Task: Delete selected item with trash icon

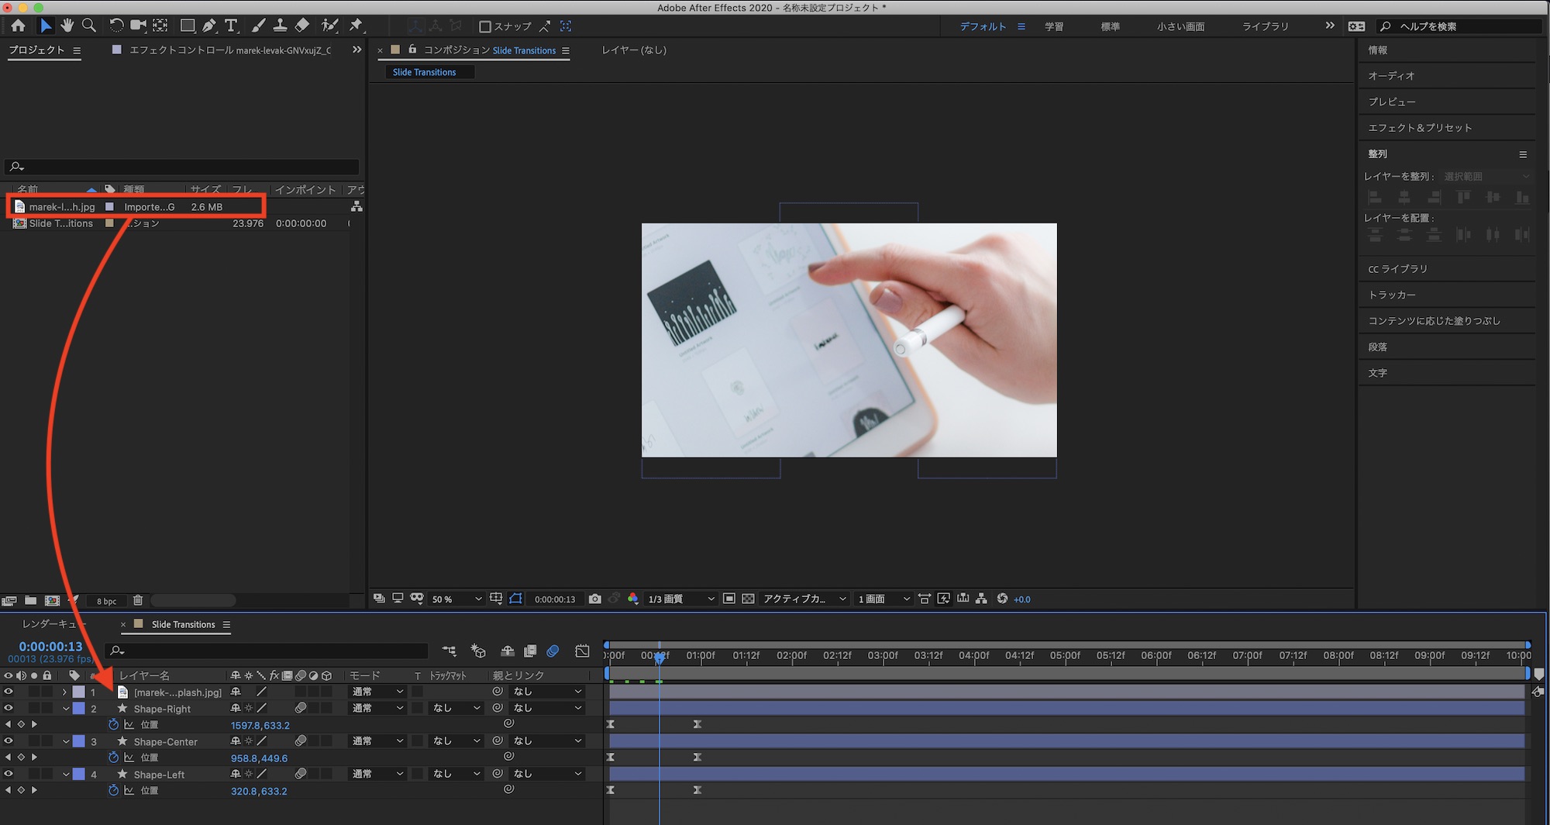Action: (x=138, y=600)
